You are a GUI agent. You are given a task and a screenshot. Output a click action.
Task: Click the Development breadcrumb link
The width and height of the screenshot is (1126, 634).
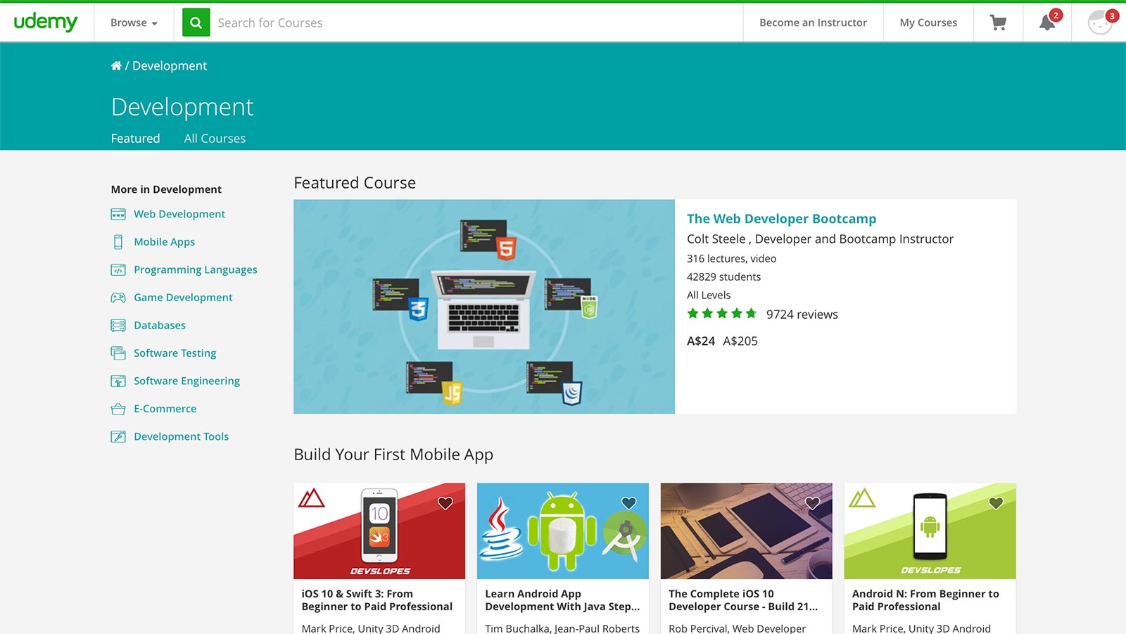click(170, 65)
